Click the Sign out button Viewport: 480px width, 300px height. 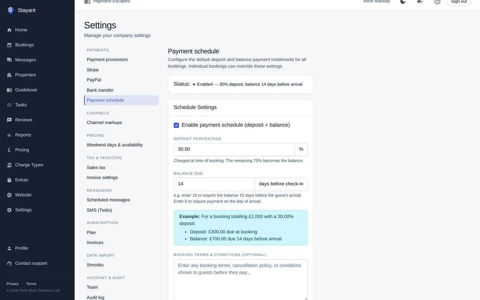(459, 2)
